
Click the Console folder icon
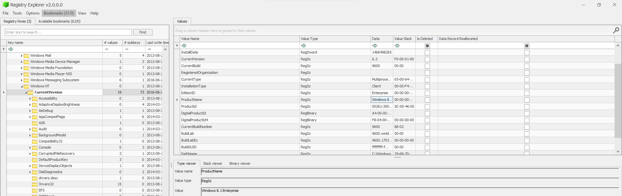point(35,147)
